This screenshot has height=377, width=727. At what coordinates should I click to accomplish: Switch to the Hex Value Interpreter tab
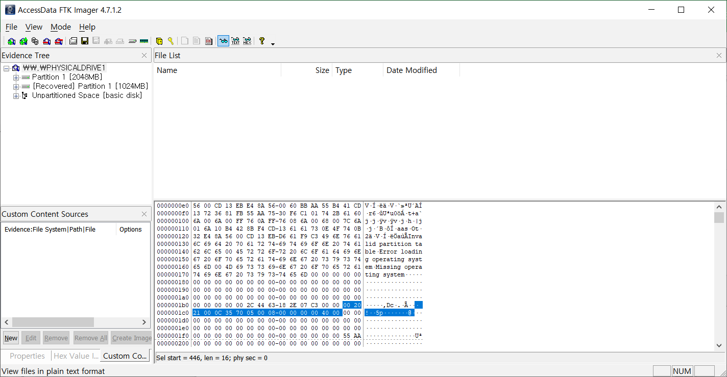point(75,356)
